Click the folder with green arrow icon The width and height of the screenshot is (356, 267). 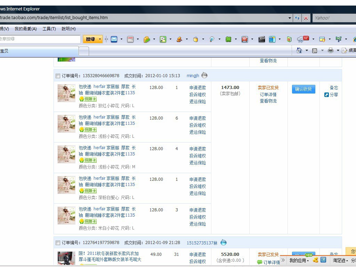tap(147, 39)
